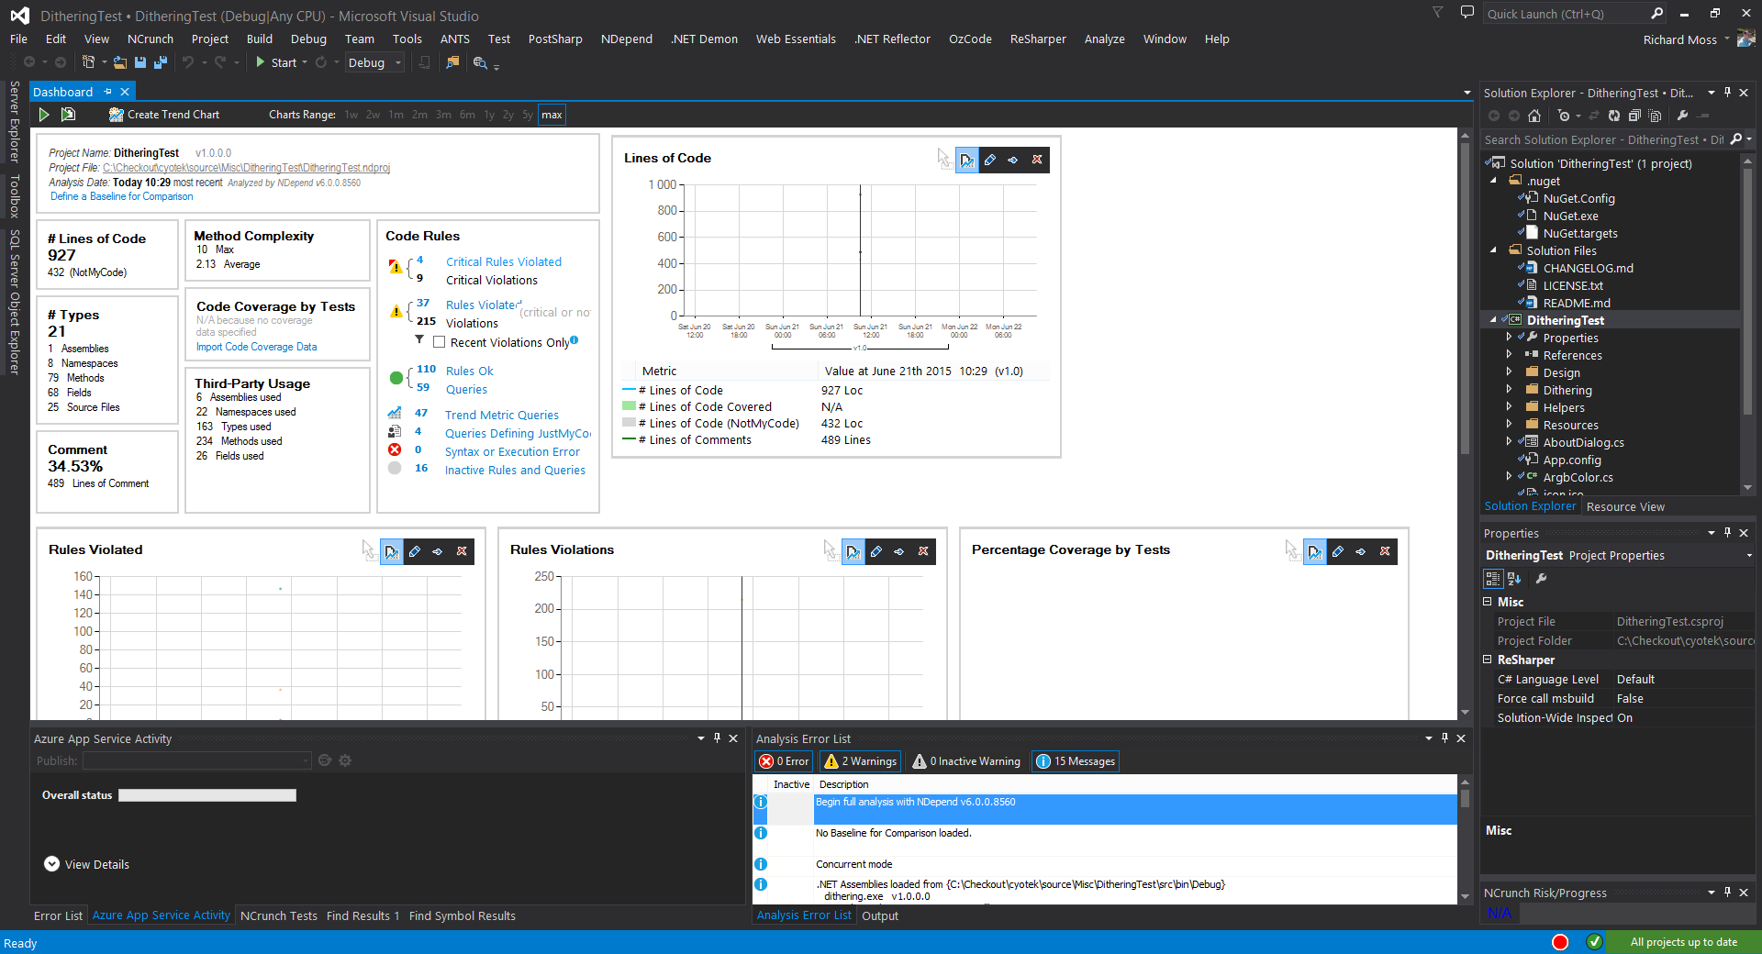Toggle the 15 Messages filter

click(1074, 760)
